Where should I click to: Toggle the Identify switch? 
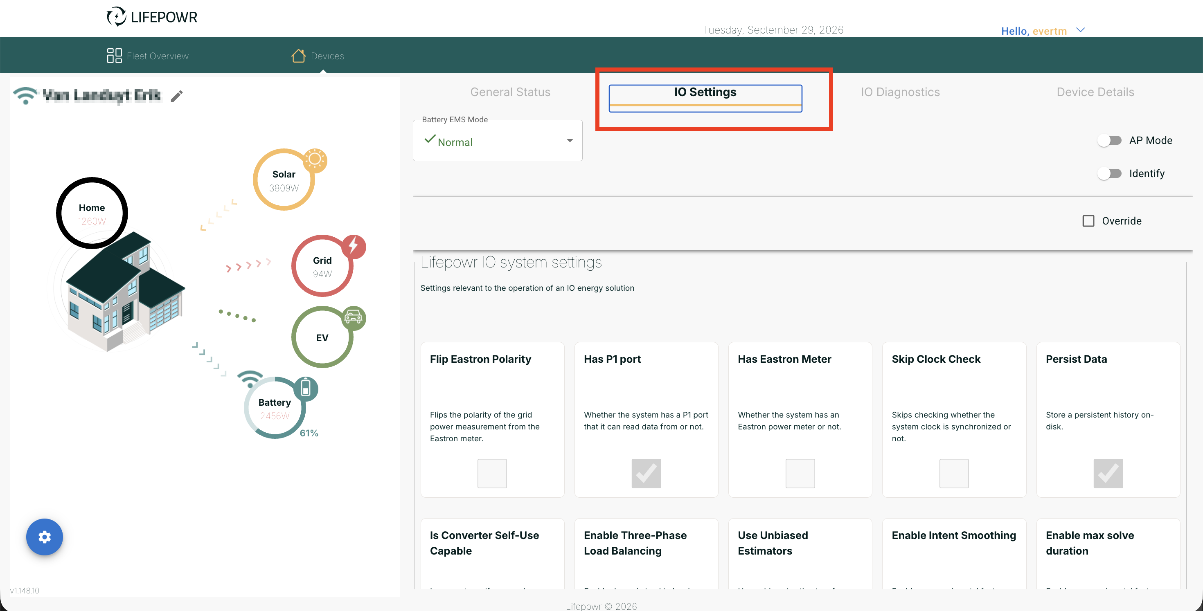[x=1110, y=173]
